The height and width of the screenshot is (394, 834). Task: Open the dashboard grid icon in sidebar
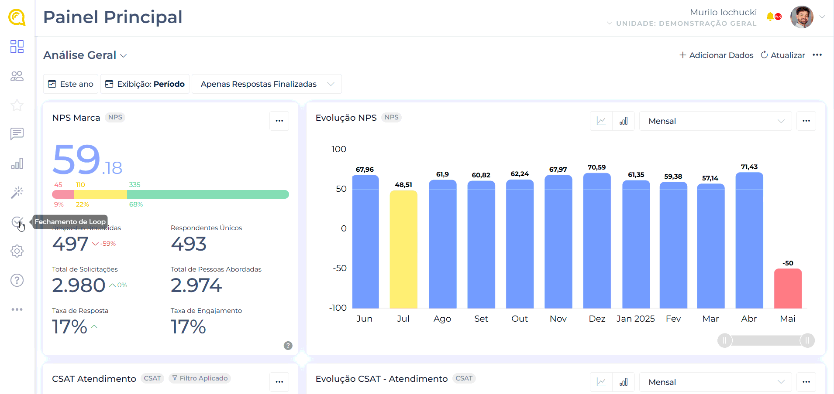pos(17,47)
